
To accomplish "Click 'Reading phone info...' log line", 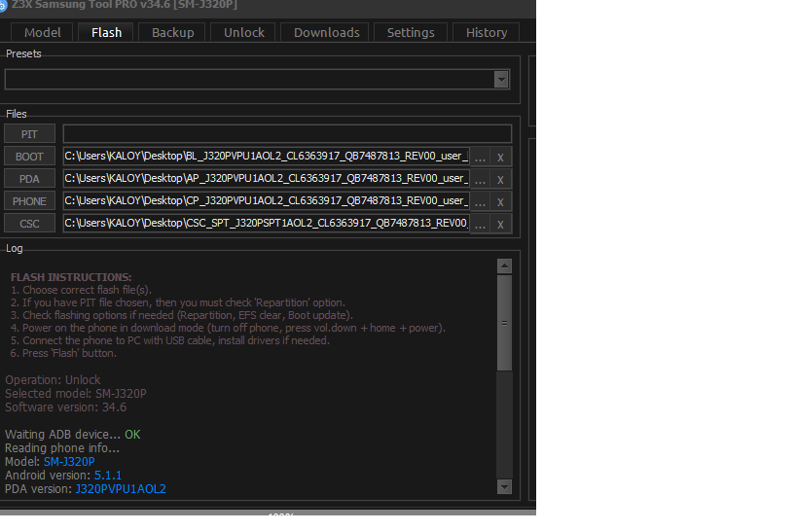I will tap(62, 448).
